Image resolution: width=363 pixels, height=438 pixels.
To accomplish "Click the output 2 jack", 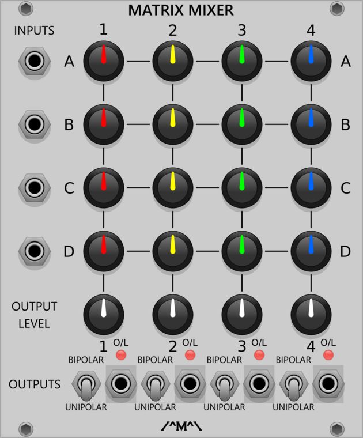I will click(190, 383).
